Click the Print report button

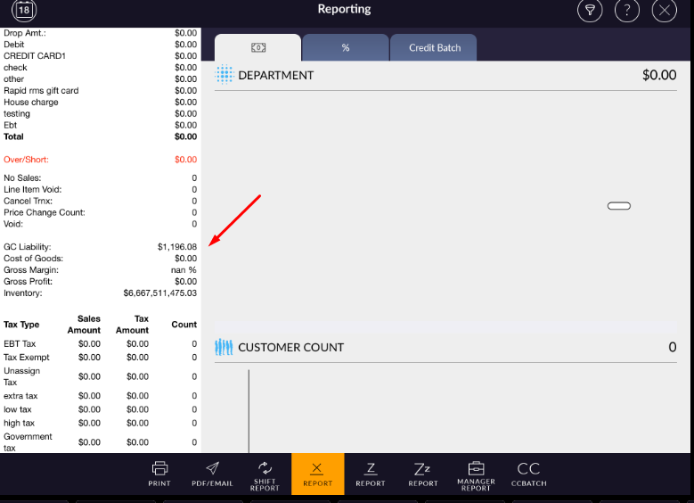tap(159, 474)
